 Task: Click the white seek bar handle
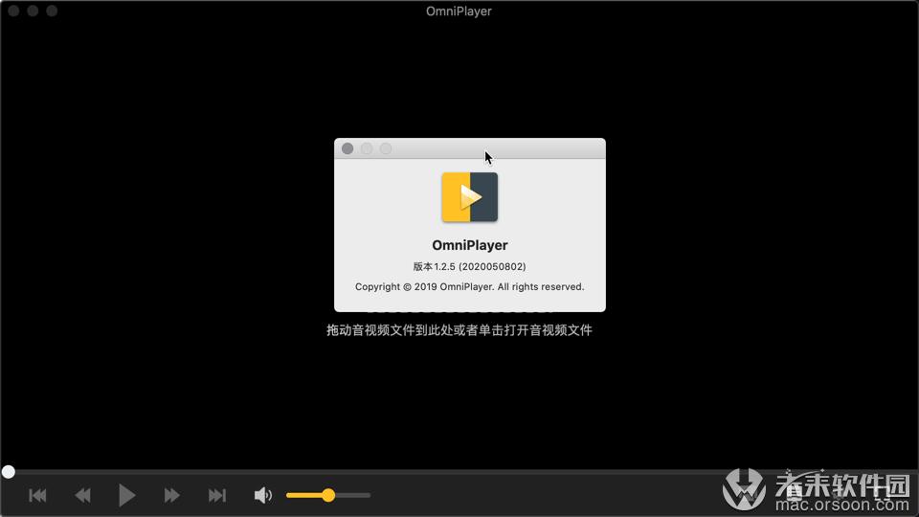coord(9,472)
